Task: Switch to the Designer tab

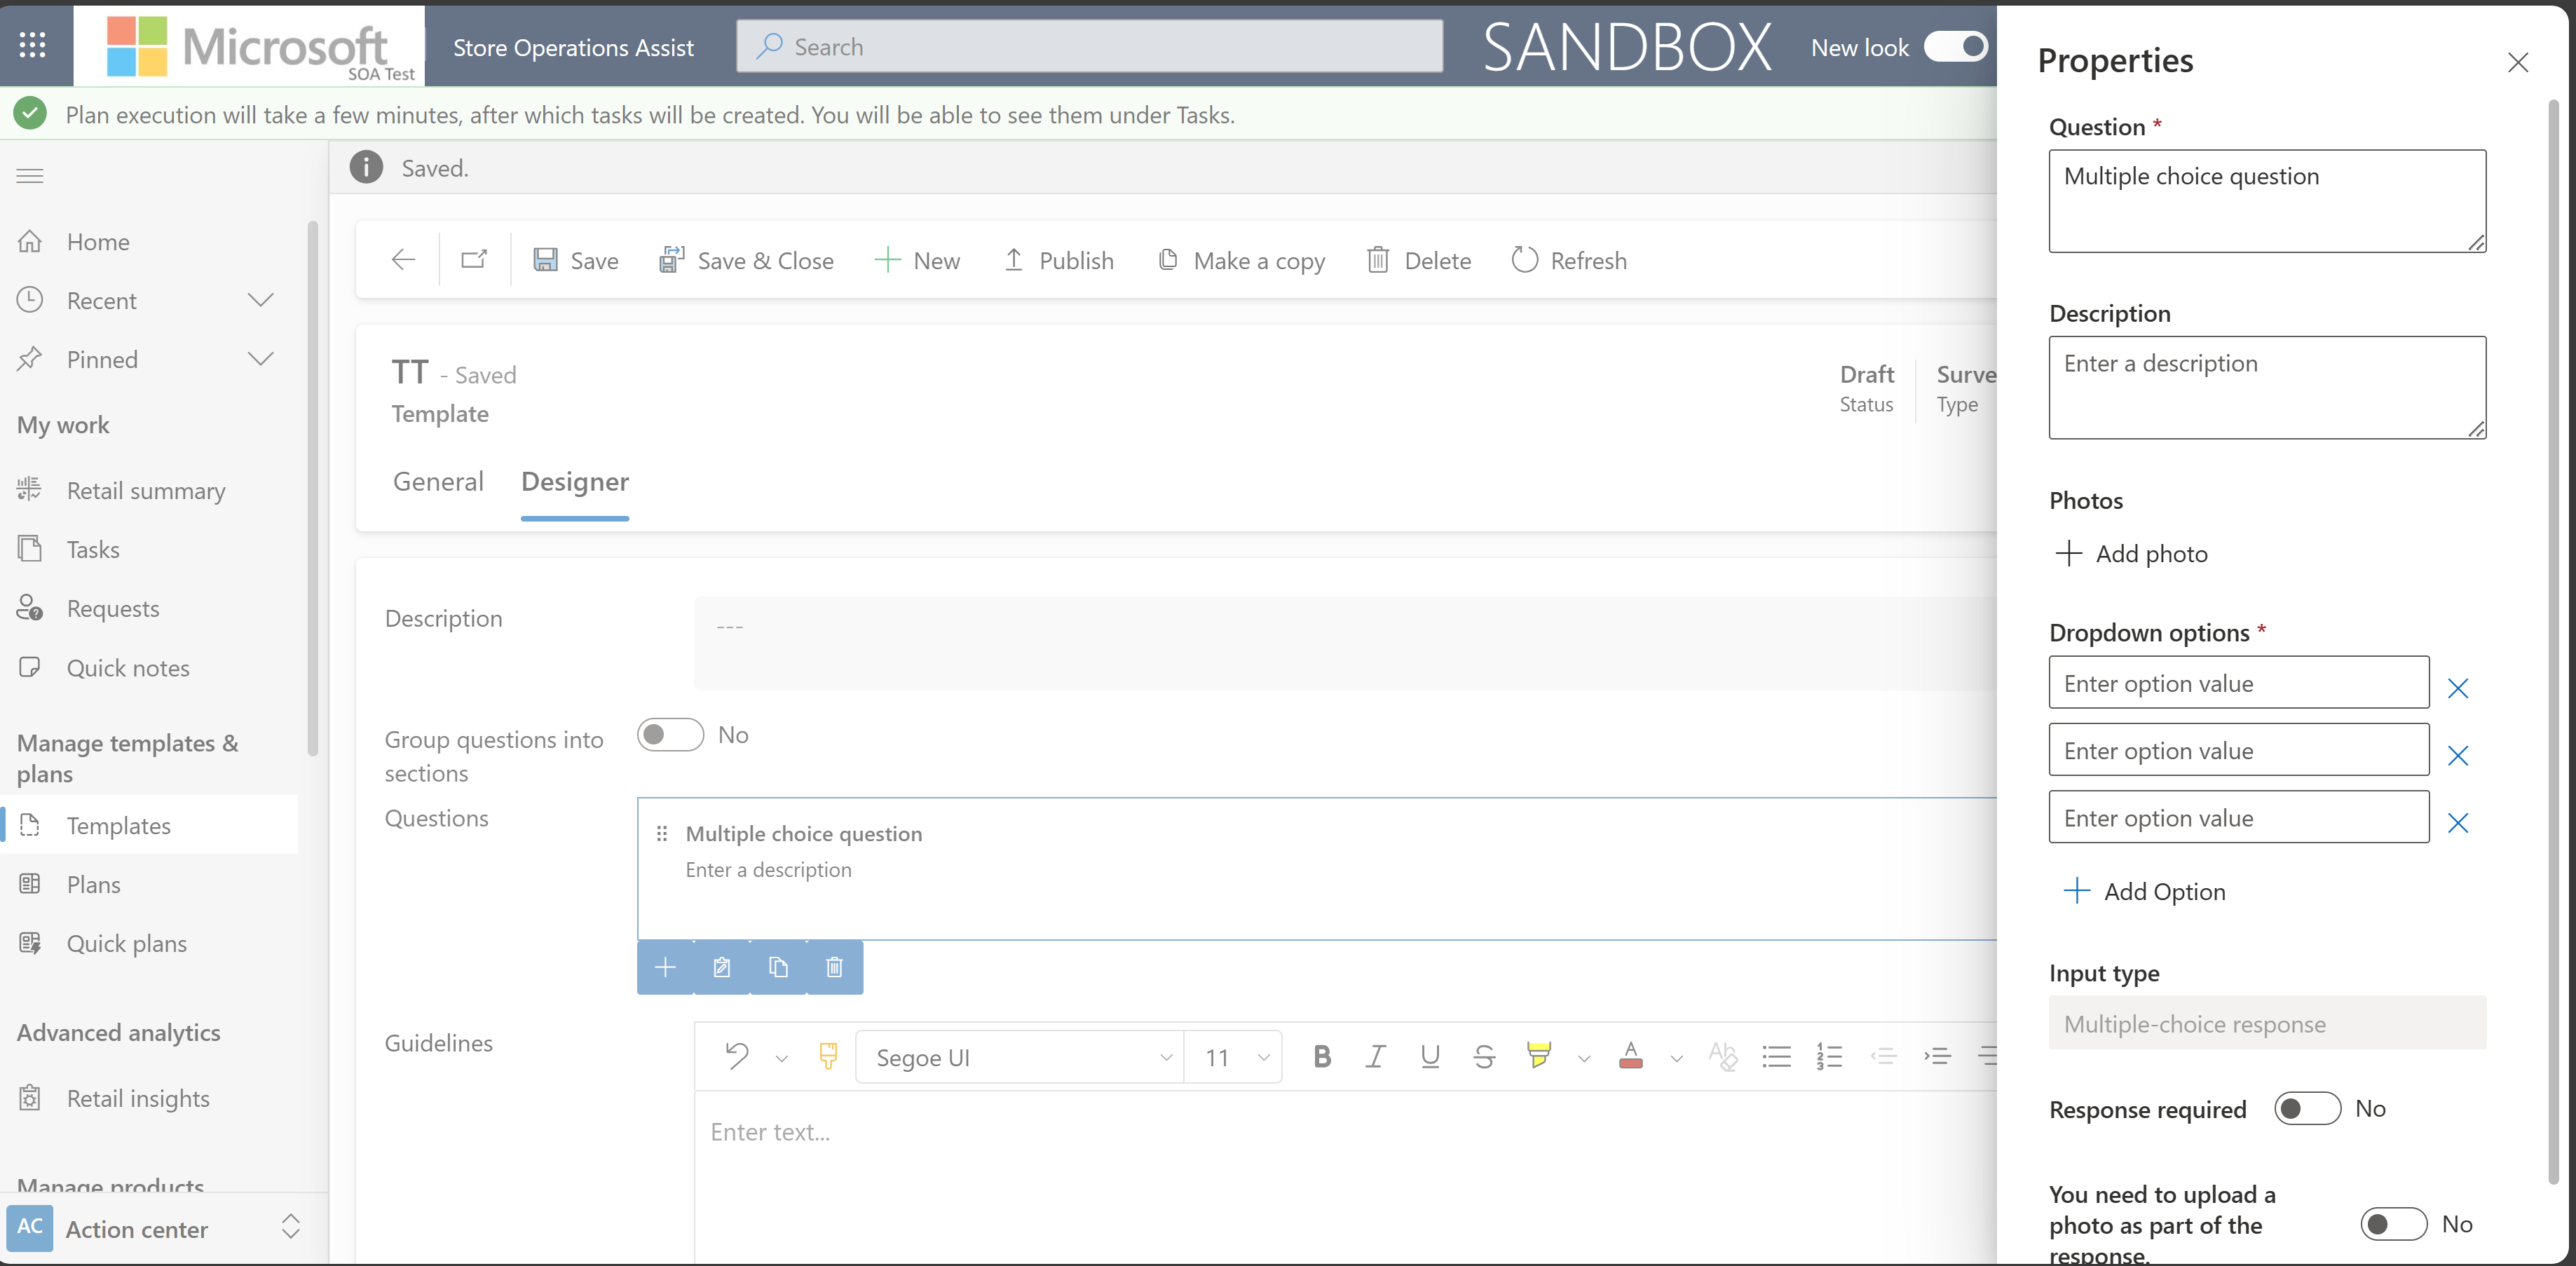Action: tap(575, 481)
